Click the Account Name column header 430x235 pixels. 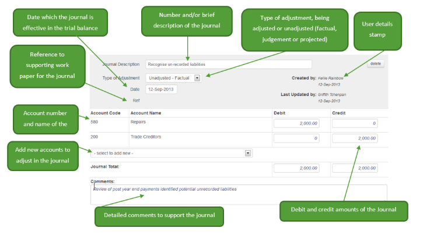coord(146,112)
